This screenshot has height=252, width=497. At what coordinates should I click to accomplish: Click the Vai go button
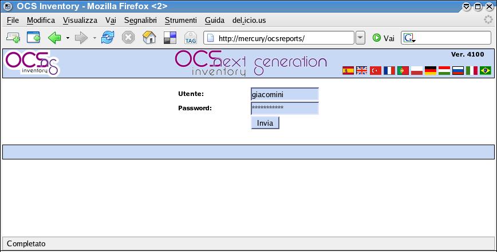[x=384, y=38]
